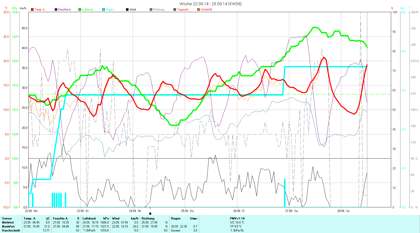Pick the teal Taupunkt legend swatch

pyautogui.click(x=175, y=10)
